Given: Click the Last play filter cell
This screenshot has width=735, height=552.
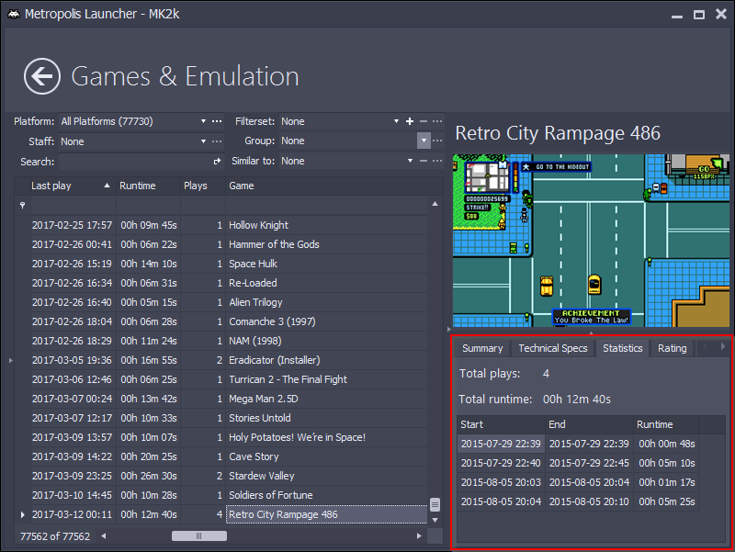Looking at the screenshot, I should pyautogui.click(x=73, y=205).
